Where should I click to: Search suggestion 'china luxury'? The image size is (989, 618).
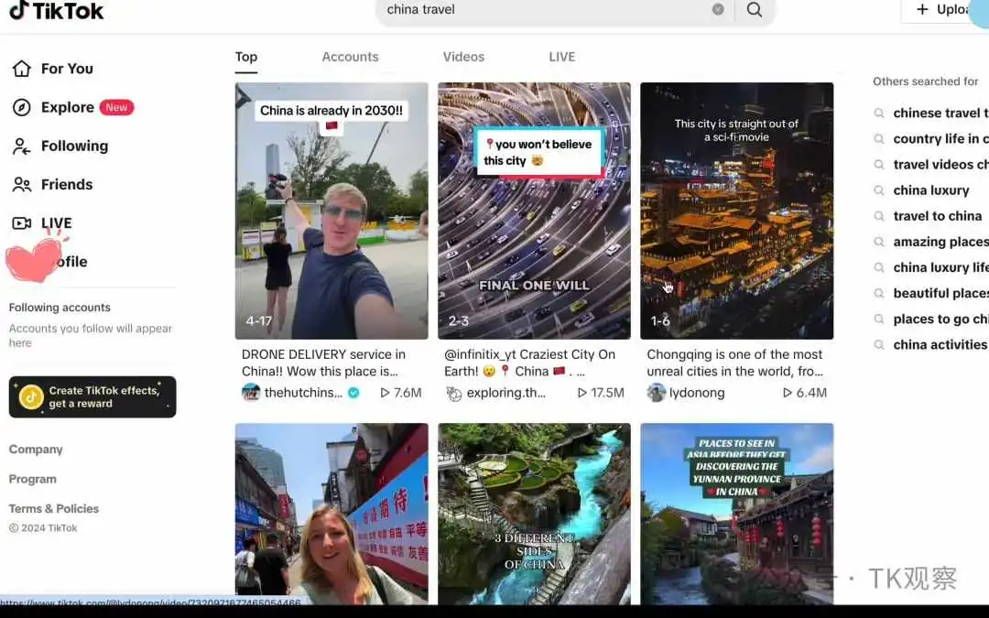coord(931,190)
